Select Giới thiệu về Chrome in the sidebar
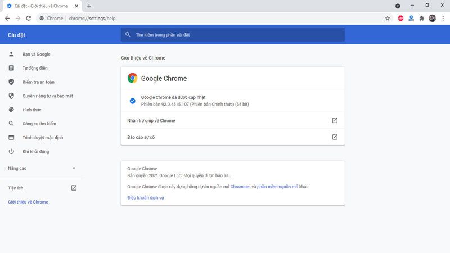Image resolution: width=450 pixels, height=253 pixels. (x=28, y=202)
